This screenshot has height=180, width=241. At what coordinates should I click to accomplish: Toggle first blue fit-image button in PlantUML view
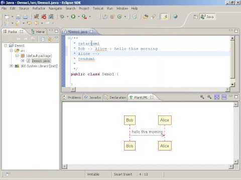217,97
